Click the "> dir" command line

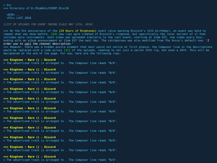point(8,5)
